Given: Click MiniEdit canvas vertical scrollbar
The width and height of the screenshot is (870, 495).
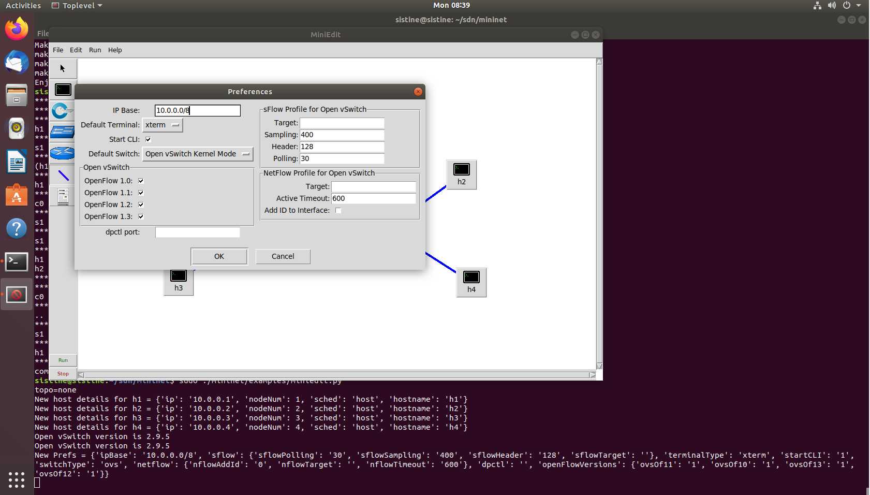Looking at the screenshot, I should [599, 213].
